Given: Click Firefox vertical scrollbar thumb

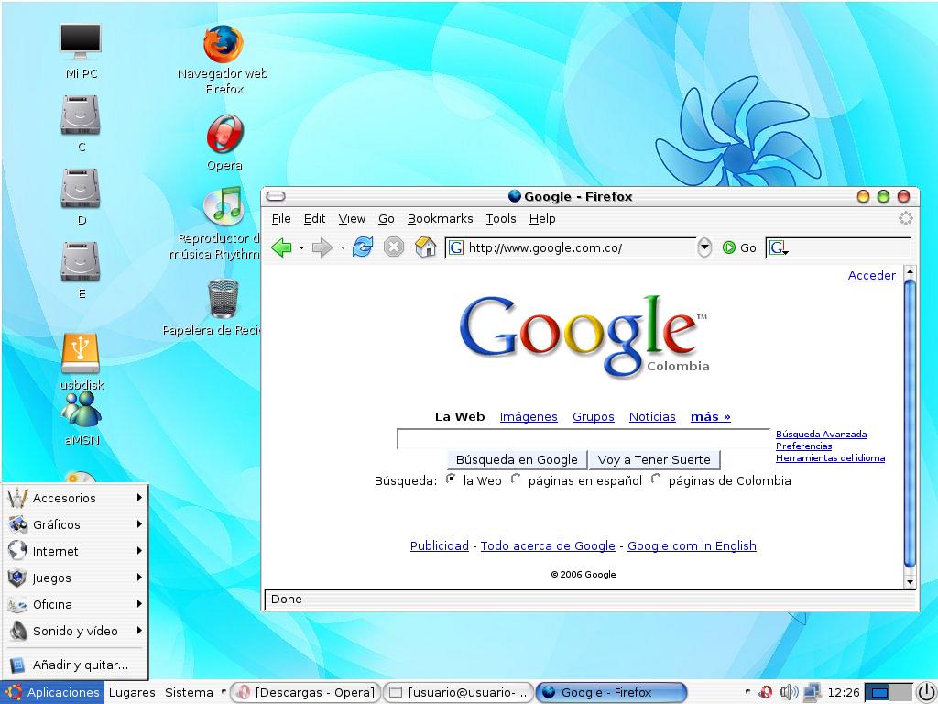Looking at the screenshot, I should pos(910,423).
